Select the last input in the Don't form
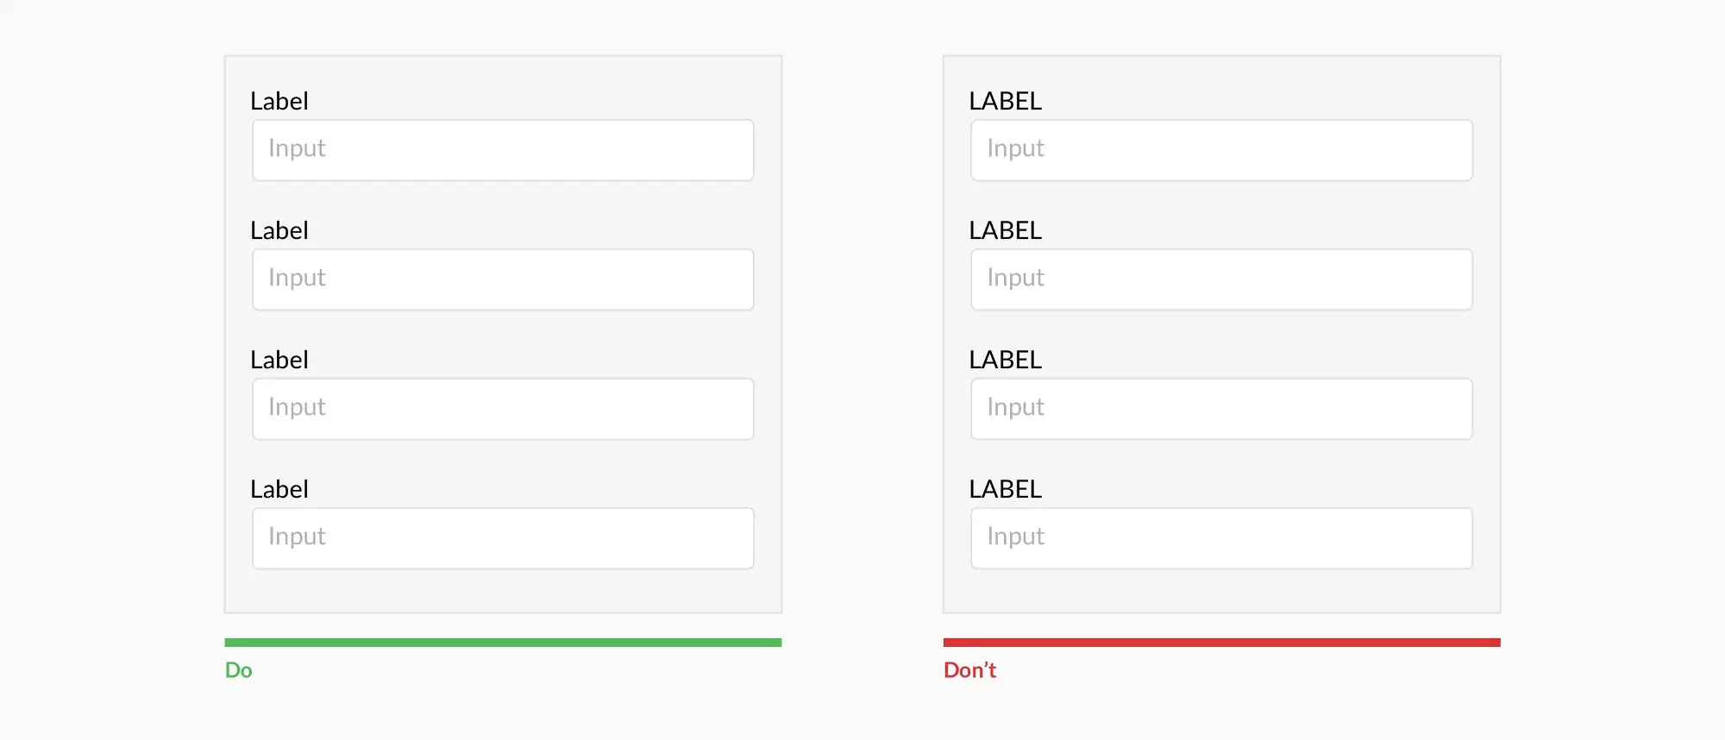This screenshot has width=1725, height=740. pyautogui.click(x=1221, y=538)
